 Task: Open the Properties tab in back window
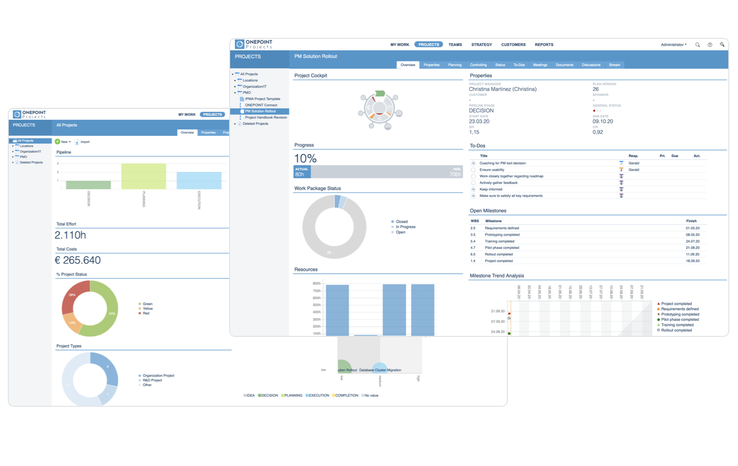tap(208, 133)
